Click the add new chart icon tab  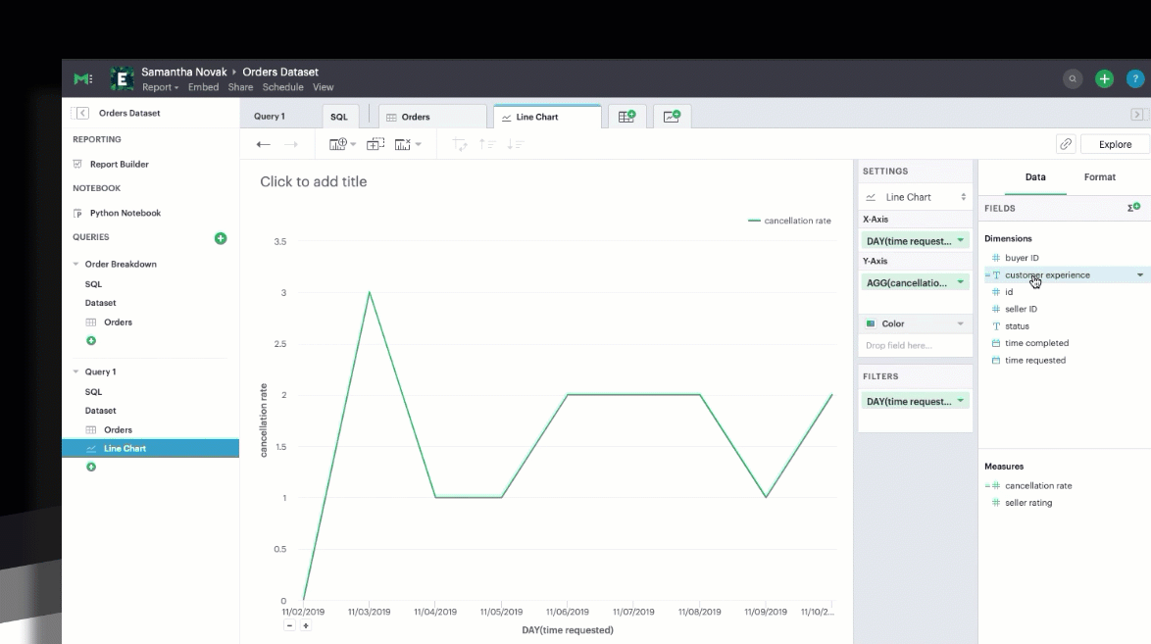pos(672,117)
